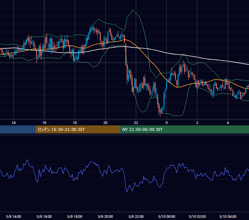Click the 20 hour axis label
This screenshot has width=249, height=220.
click(105, 123)
